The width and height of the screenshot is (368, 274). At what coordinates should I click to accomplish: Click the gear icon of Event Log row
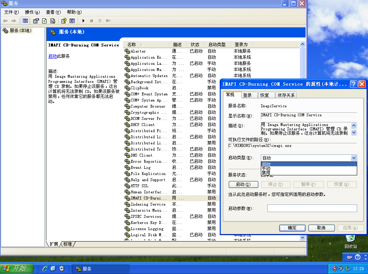click(127, 167)
